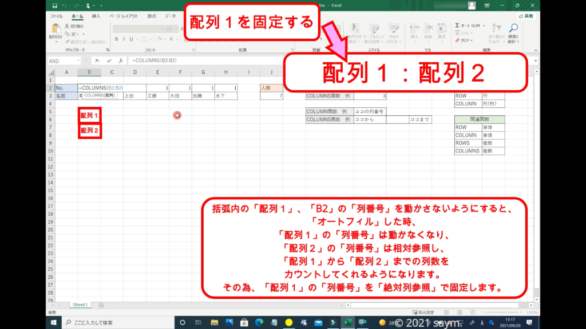
Task: Click the Share (共有) button
Action: [525, 16]
